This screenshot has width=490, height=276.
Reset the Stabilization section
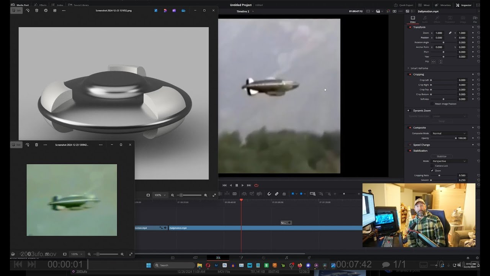pyautogui.click(x=478, y=151)
